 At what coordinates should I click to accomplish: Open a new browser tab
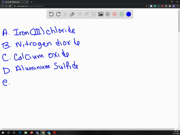pyautogui.click(x=31, y=2)
